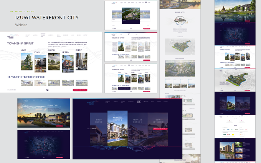Open the 3D masterplan island render on the long scrolling page

coord(180,47)
